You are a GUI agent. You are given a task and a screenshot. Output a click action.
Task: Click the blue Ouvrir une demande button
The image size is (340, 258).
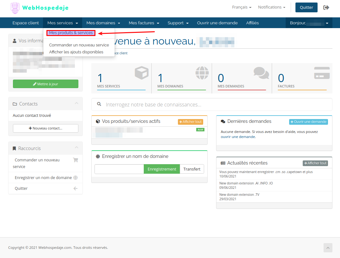pos(308,122)
